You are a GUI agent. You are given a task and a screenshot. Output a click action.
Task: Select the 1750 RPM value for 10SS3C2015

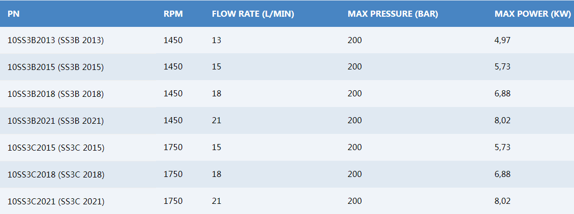[173, 148]
